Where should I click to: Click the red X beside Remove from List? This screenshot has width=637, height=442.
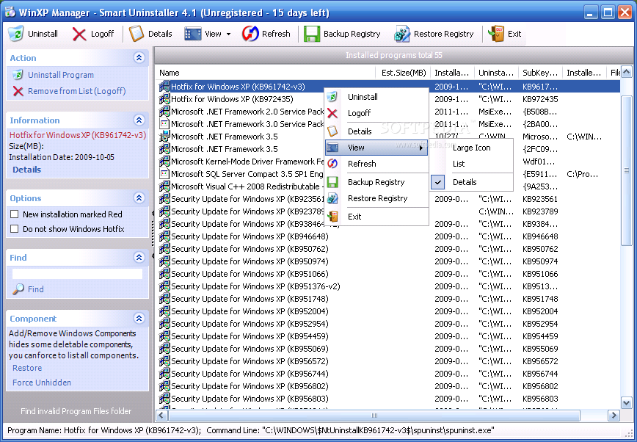pyautogui.click(x=18, y=91)
